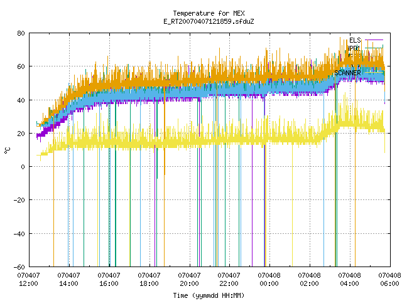This screenshot has height=301, width=402.
Task: Click the x-axis tick '070408 02:00'
Action: [310, 280]
